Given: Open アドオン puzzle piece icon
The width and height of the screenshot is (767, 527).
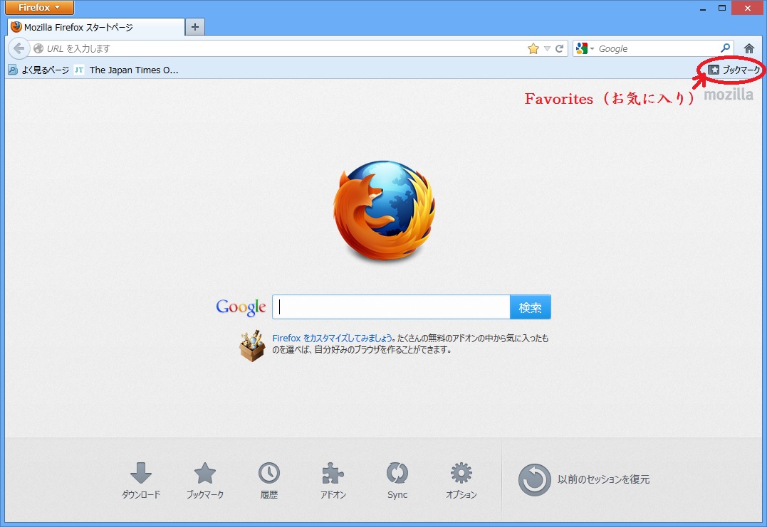Looking at the screenshot, I should click(333, 480).
